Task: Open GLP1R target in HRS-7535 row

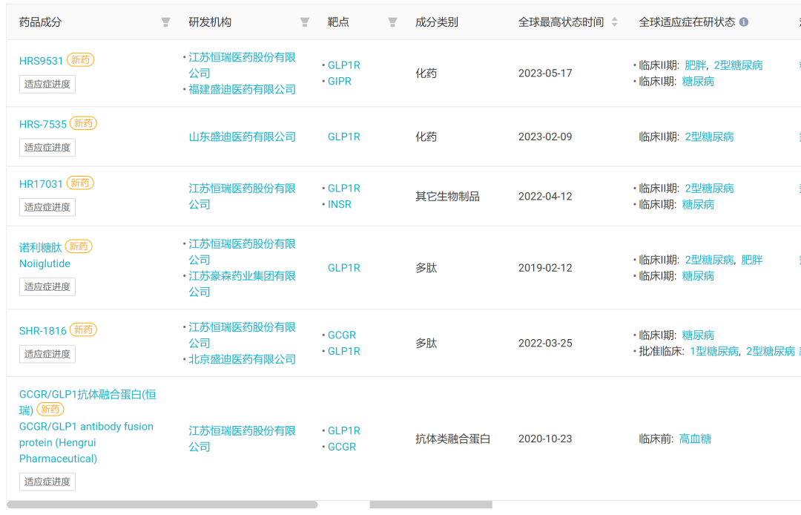Action: pos(344,137)
